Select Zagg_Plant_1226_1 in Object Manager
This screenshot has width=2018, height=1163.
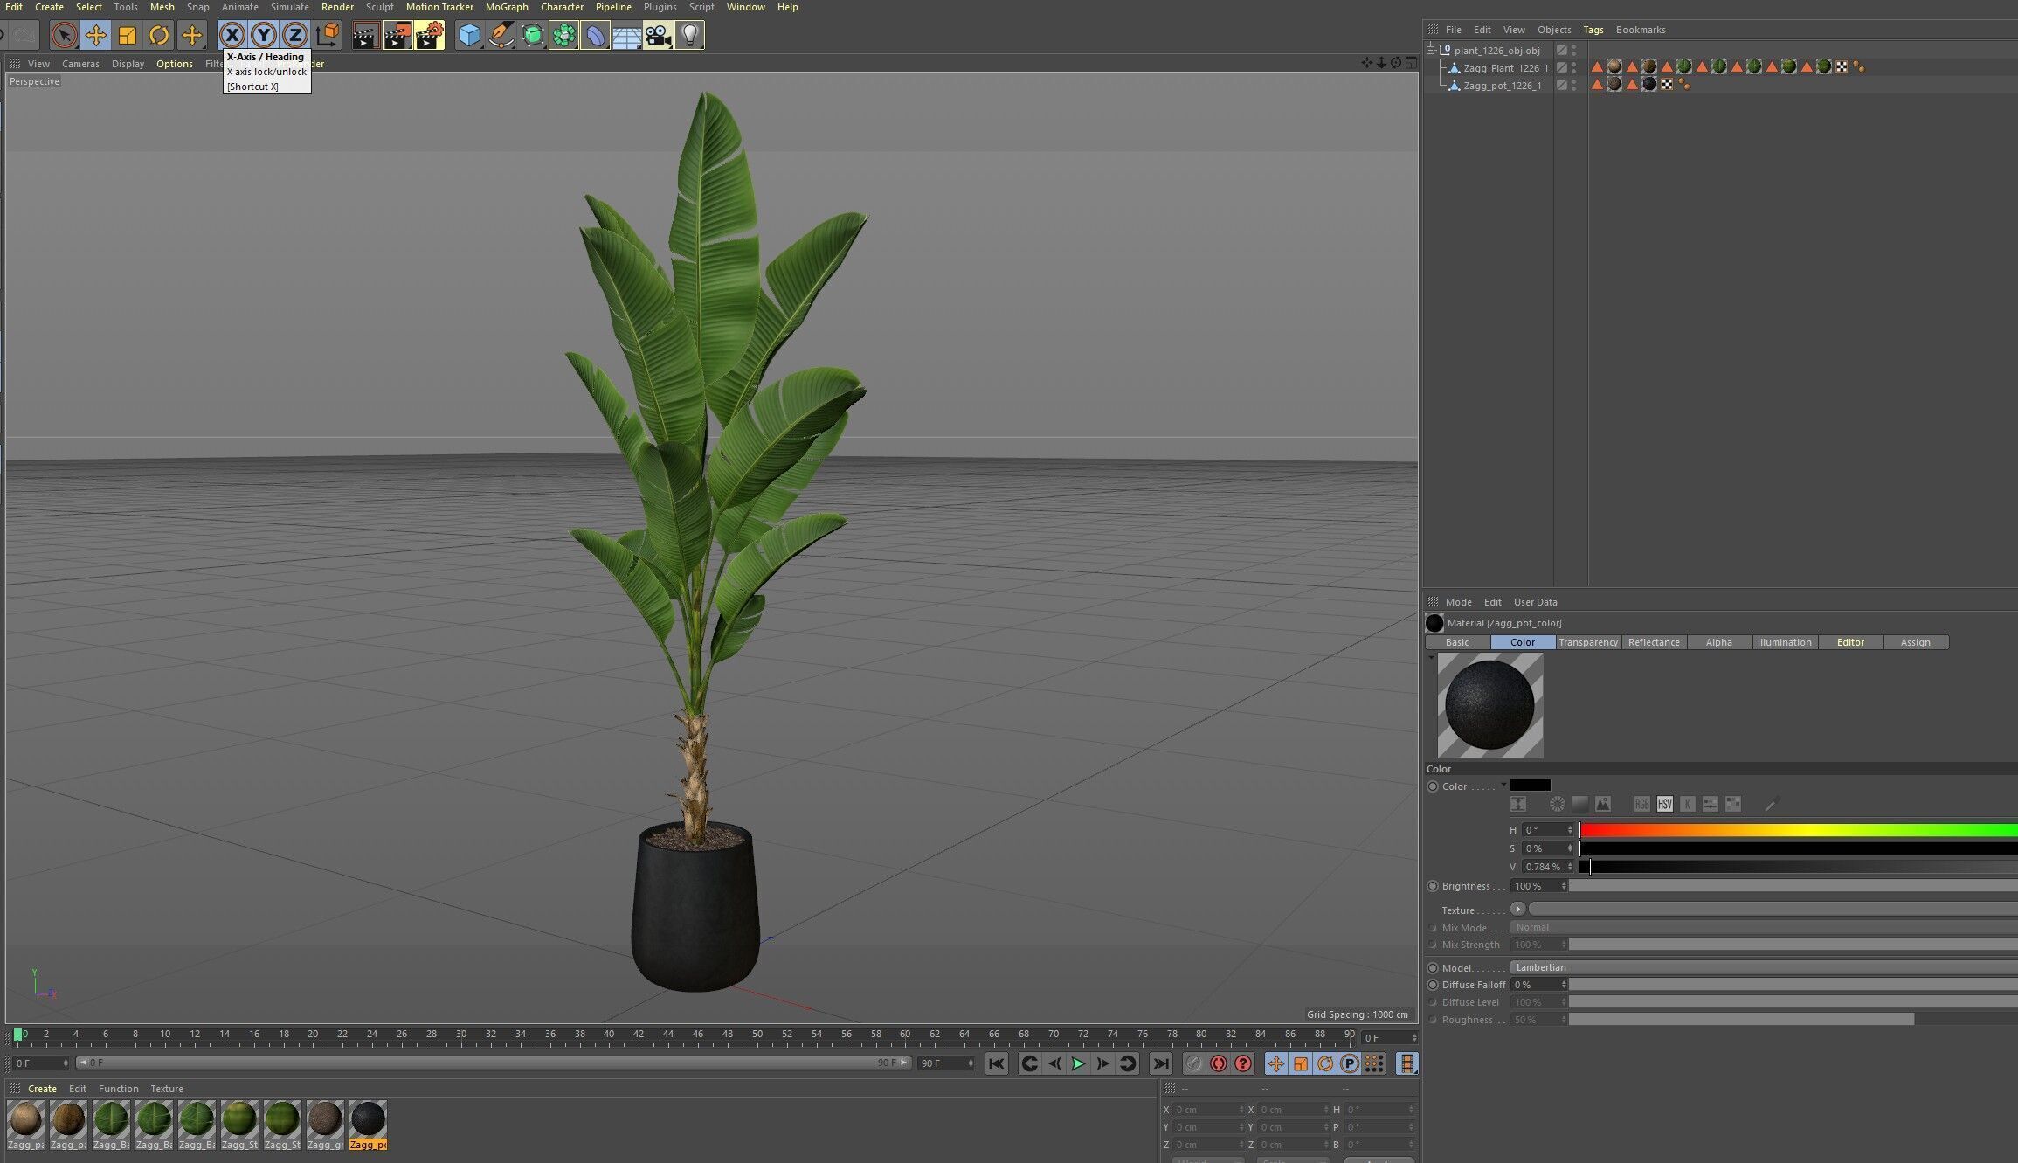[1505, 68]
